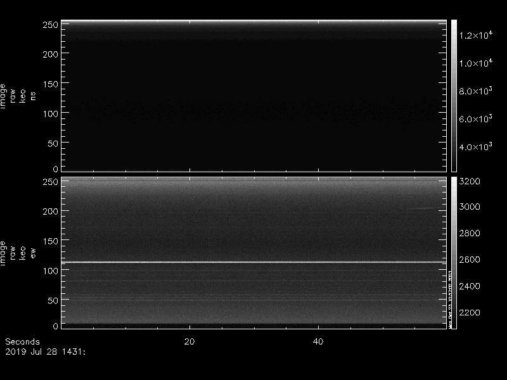507x380 pixels.
Task: Click the 2600 colorbar value
Action: tap(470, 260)
